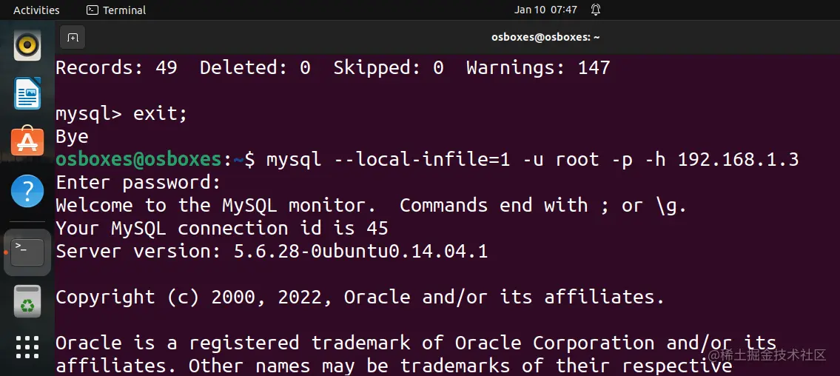Viewport: 840px width, 376px height.
Task: Click 'Deleted: 0' in the output
Action: coord(255,68)
